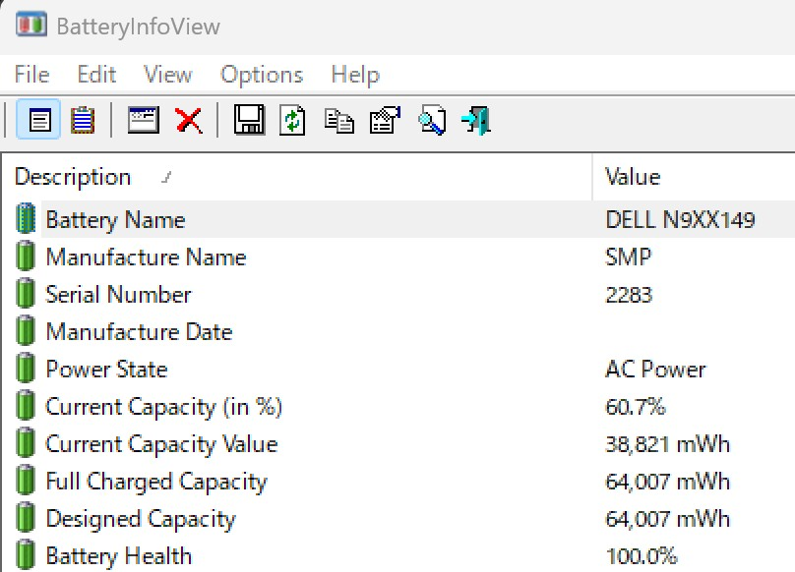
Task: Open the Options menu
Action: (x=262, y=75)
